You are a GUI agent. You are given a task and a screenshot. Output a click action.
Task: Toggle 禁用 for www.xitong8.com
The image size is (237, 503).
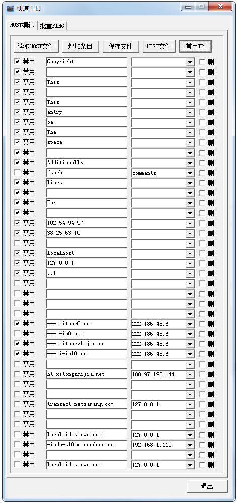(x=17, y=323)
